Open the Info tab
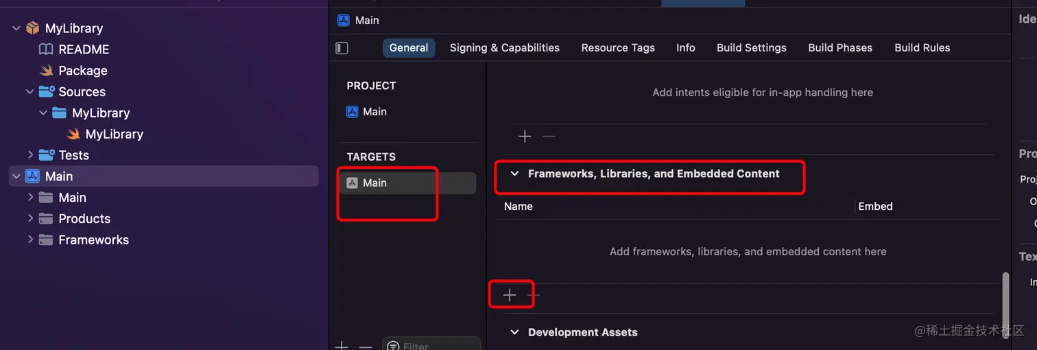Image resolution: width=1037 pixels, height=350 pixels. point(686,48)
